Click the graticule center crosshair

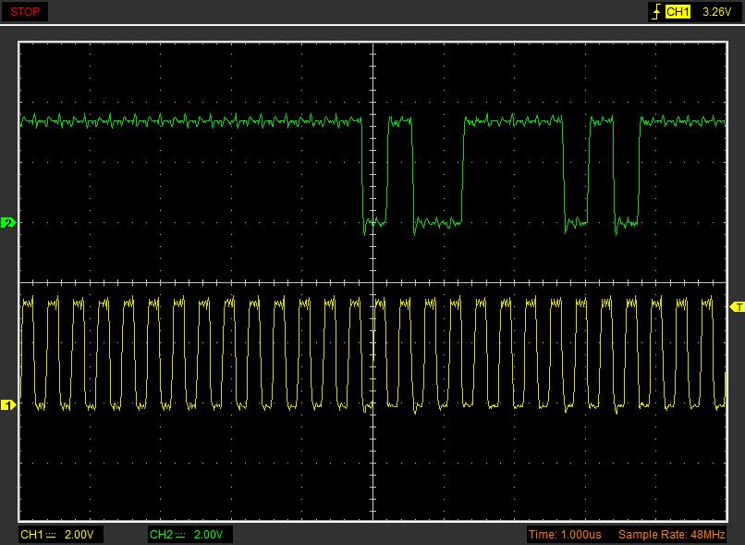372,283
